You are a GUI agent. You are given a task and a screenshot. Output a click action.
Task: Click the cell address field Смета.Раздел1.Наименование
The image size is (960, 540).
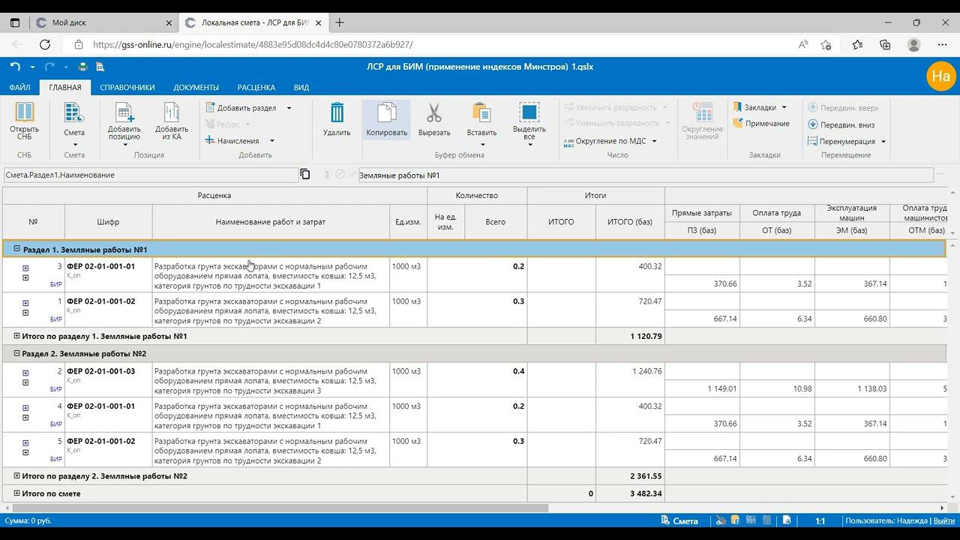(151, 175)
